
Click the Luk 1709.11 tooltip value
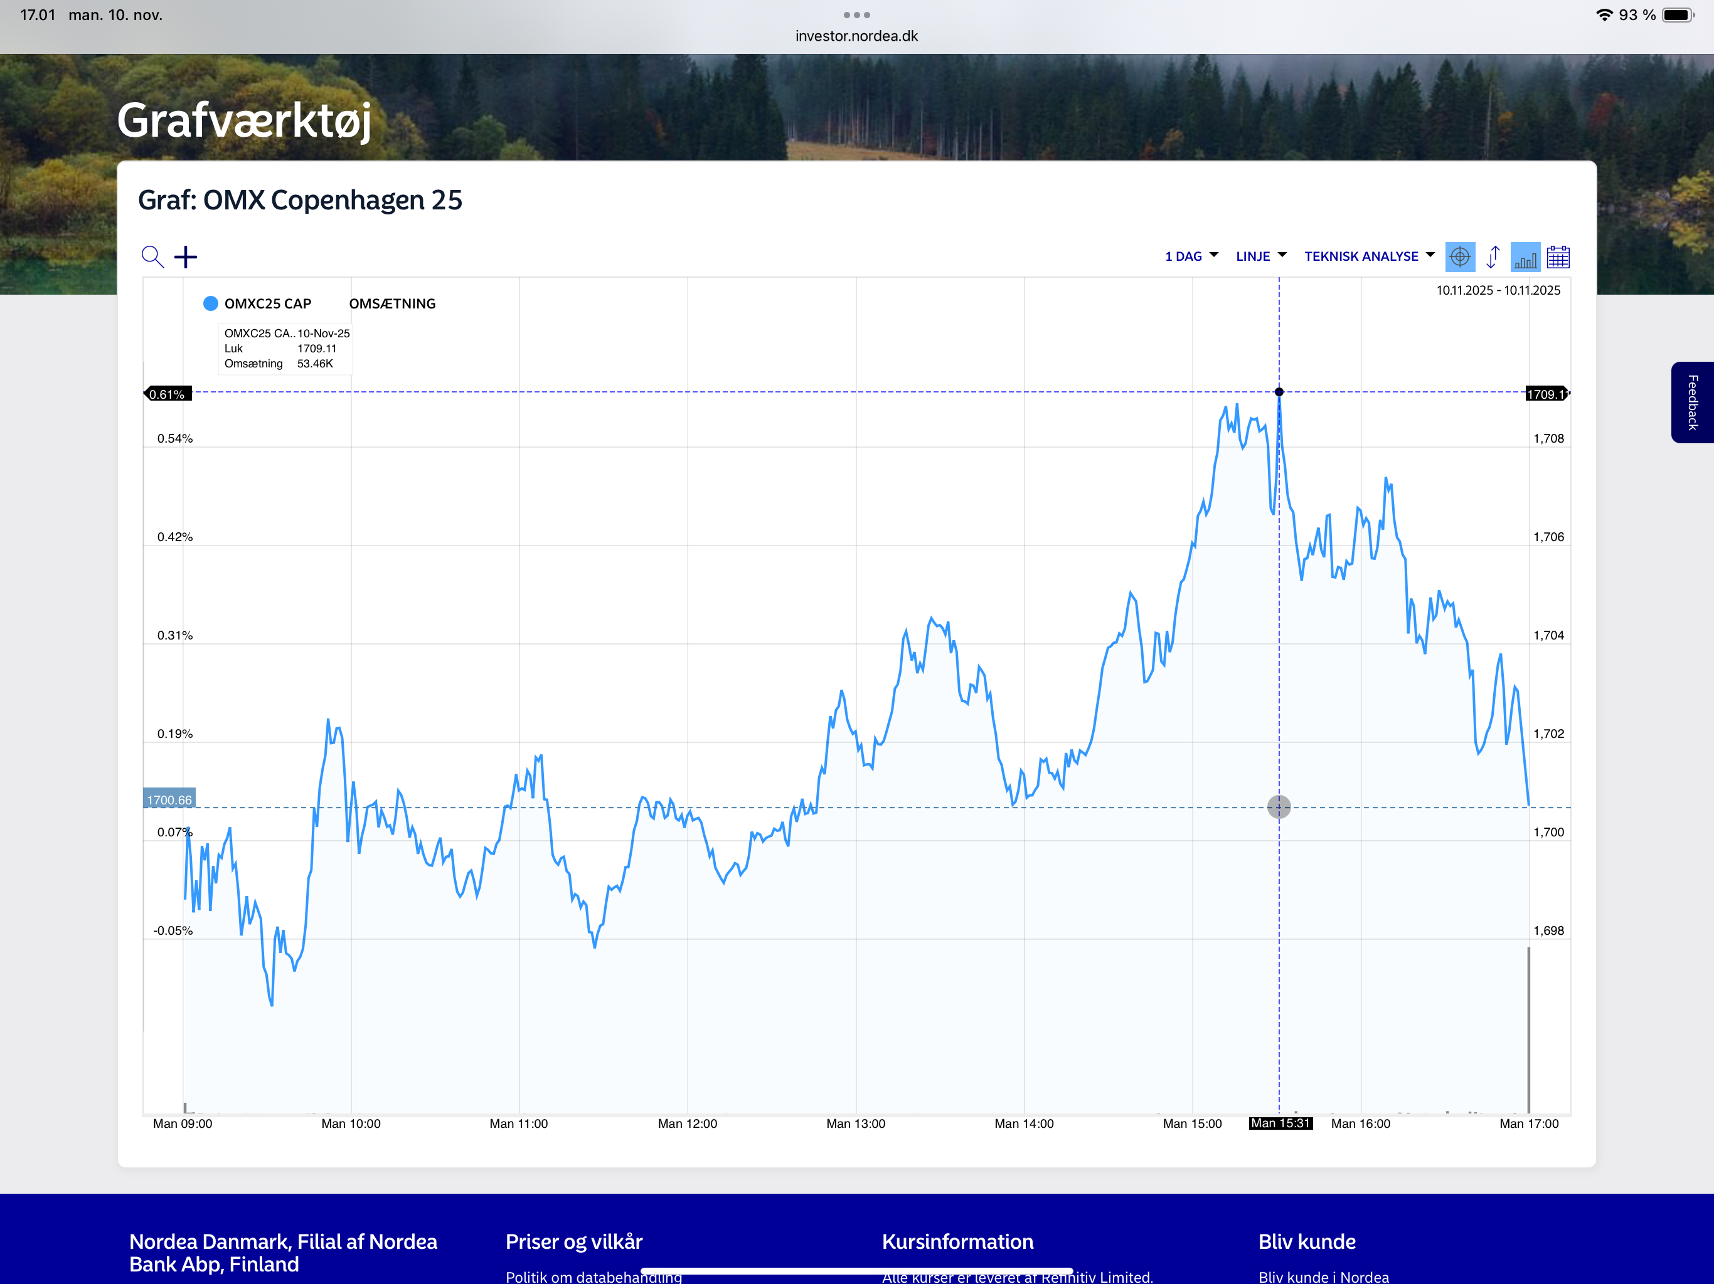point(317,349)
